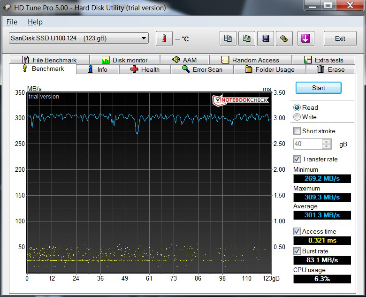Open the Random Access tab
366x297 pixels.
(250, 60)
